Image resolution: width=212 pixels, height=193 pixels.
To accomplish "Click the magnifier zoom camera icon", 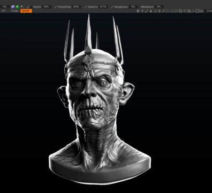I will click(x=164, y=11).
